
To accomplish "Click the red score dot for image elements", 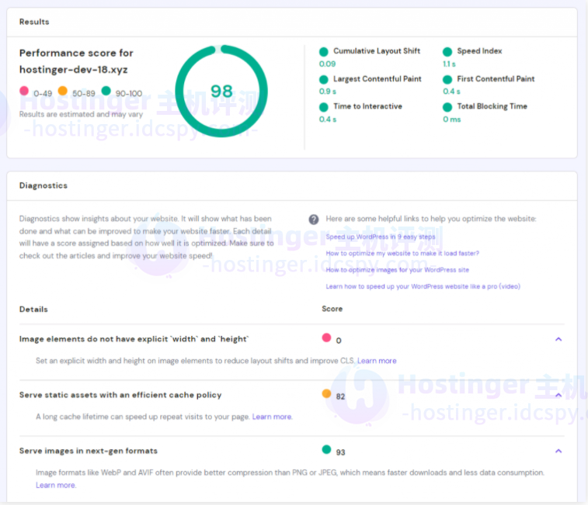I will point(326,338).
